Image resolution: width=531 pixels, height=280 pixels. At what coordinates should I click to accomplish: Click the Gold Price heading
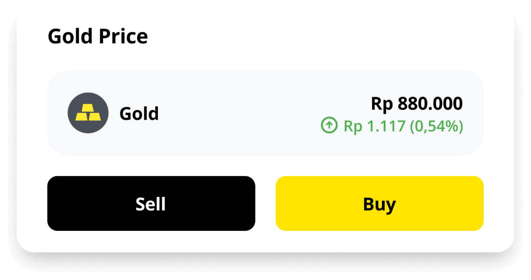(98, 36)
